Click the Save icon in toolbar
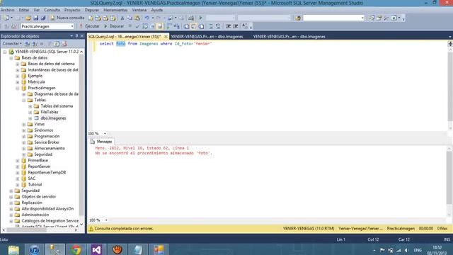This screenshot has height=255, width=453. pos(36,18)
